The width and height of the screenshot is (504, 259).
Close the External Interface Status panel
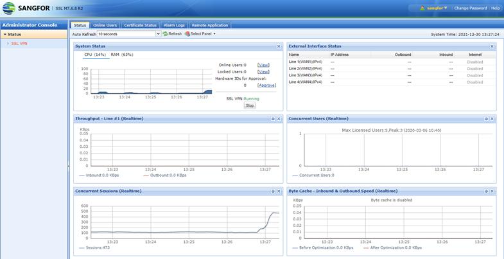click(492, 46)
